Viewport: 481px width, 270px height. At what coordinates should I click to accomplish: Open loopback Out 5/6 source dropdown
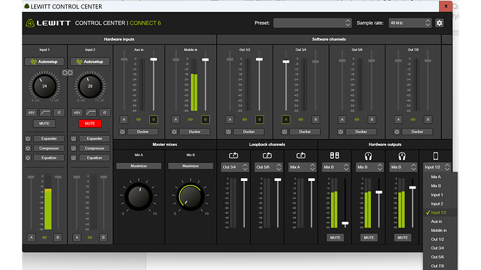tap(268, 167)
